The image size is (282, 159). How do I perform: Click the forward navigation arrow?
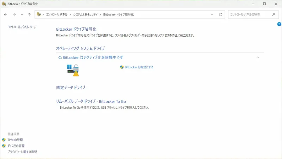pos(14,14)
